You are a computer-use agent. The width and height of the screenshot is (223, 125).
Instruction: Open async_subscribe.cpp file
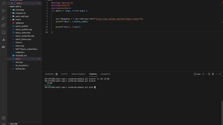click(x=24, y=36)
